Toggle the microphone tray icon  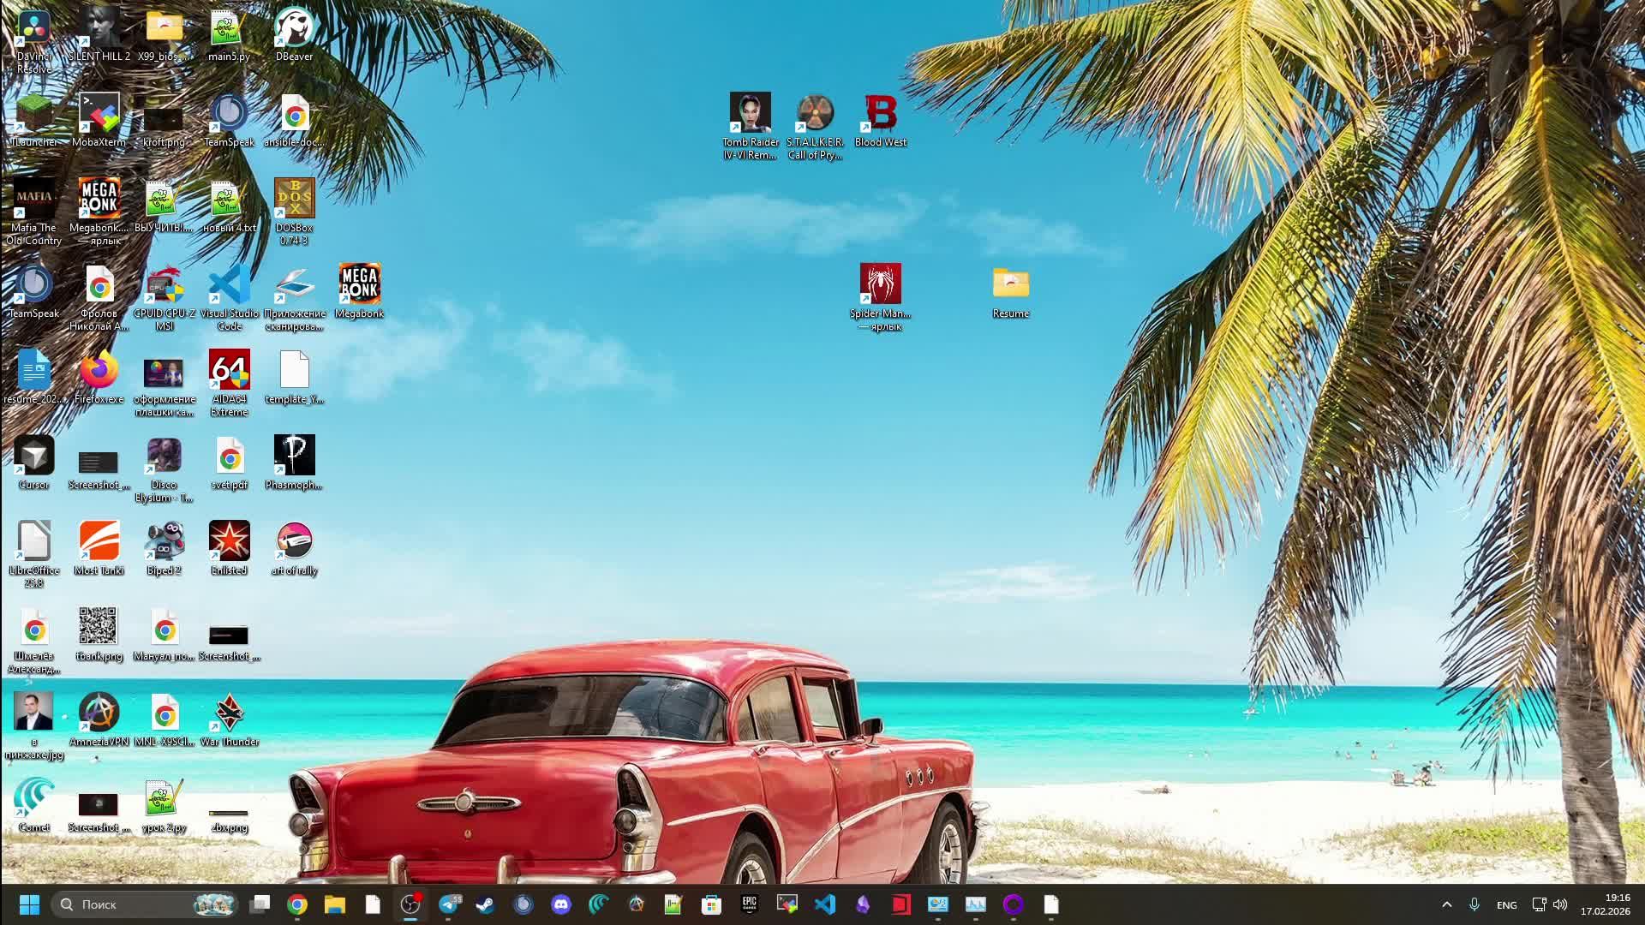(x=1475, y=904)
